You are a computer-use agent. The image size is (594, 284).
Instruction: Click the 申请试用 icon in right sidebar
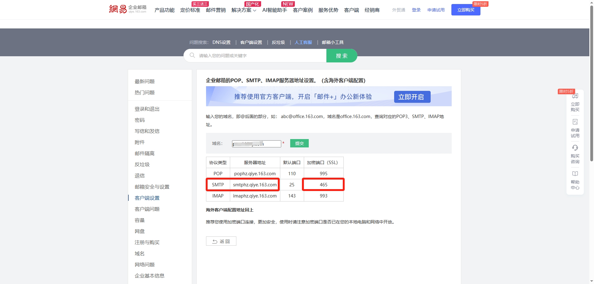click(575, 122)
